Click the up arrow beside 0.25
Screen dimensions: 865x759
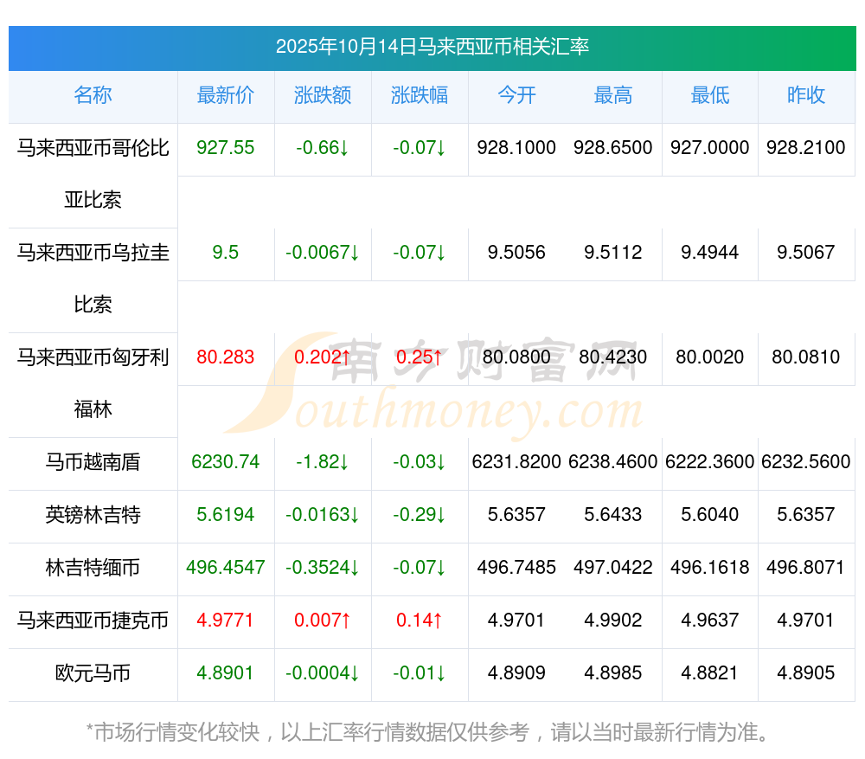pos(438,357)
